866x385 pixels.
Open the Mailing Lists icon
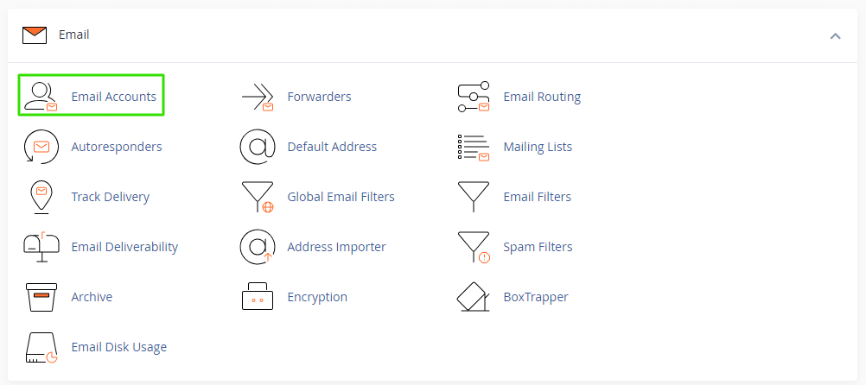coord(473,147)
